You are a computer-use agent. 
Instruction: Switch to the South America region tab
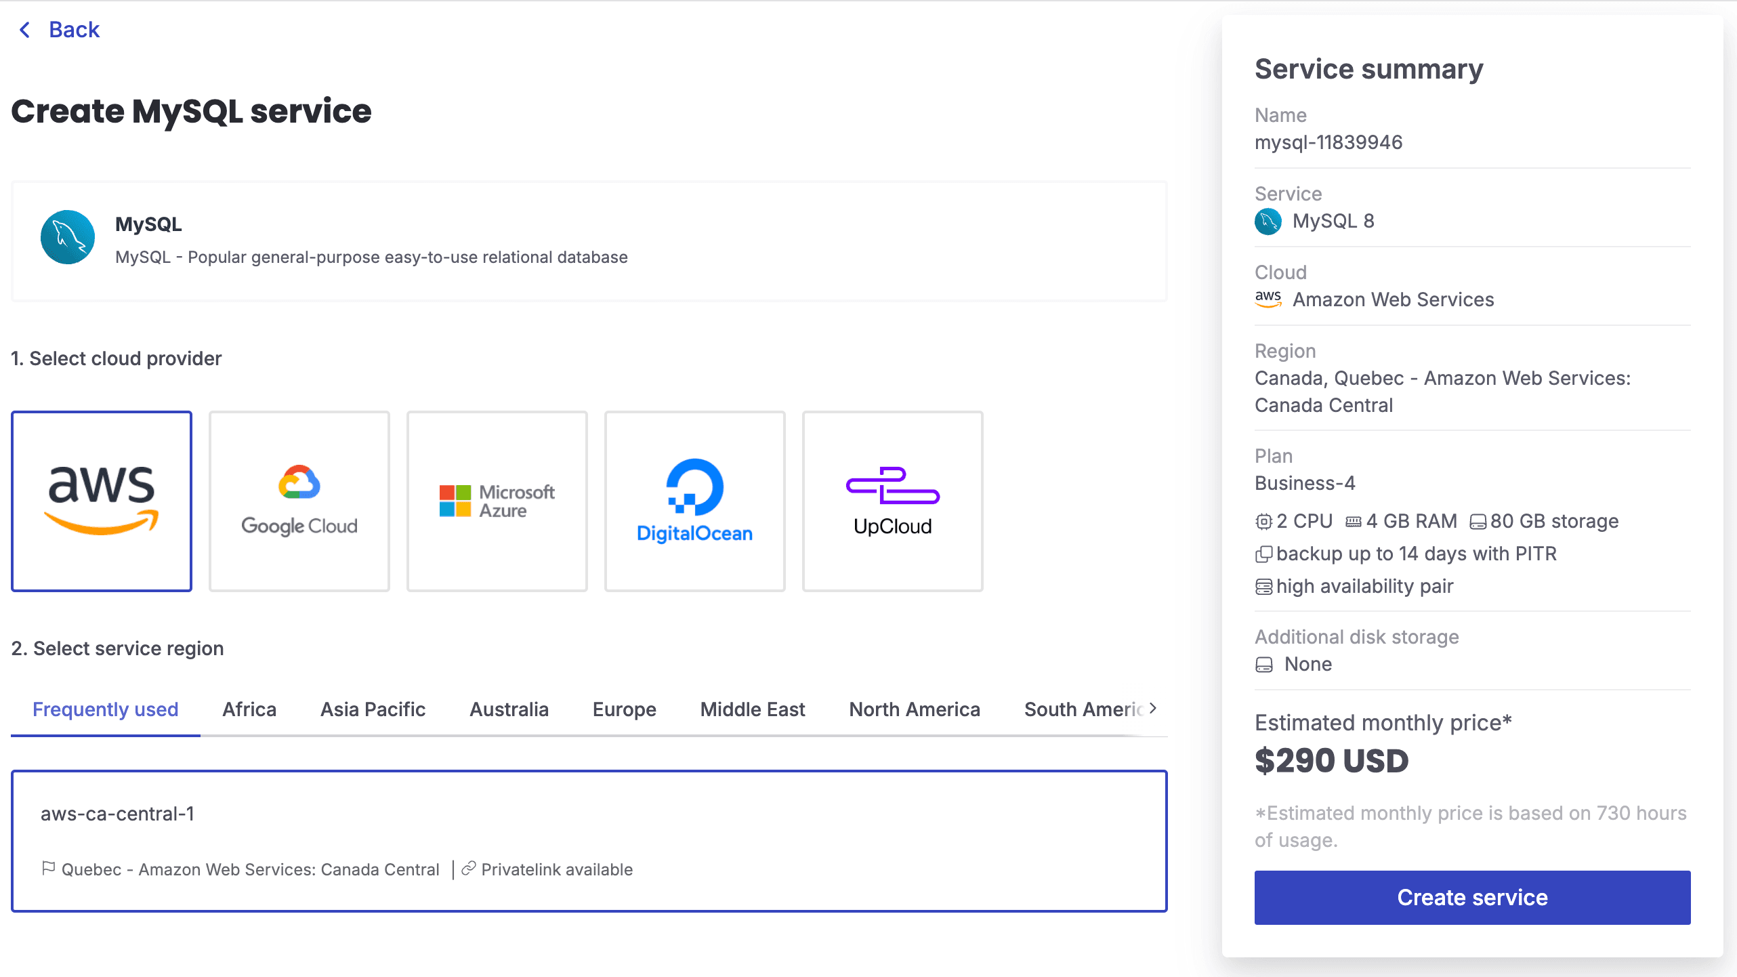click(x=1083, y=709)
